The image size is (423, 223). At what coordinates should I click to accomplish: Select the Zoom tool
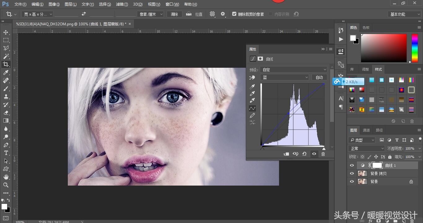pos(6,185)
